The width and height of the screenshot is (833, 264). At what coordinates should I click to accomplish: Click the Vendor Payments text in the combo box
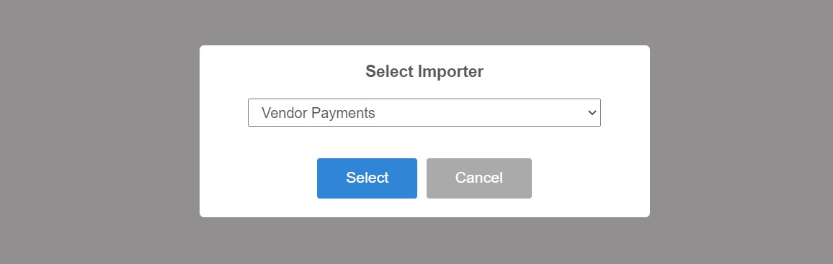318,113
